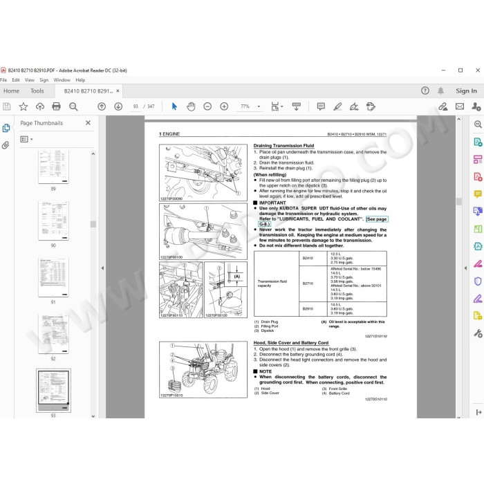This screenshot has height=484, width=484.
Task: Open notifications bell icon
Action: [441, 91]
